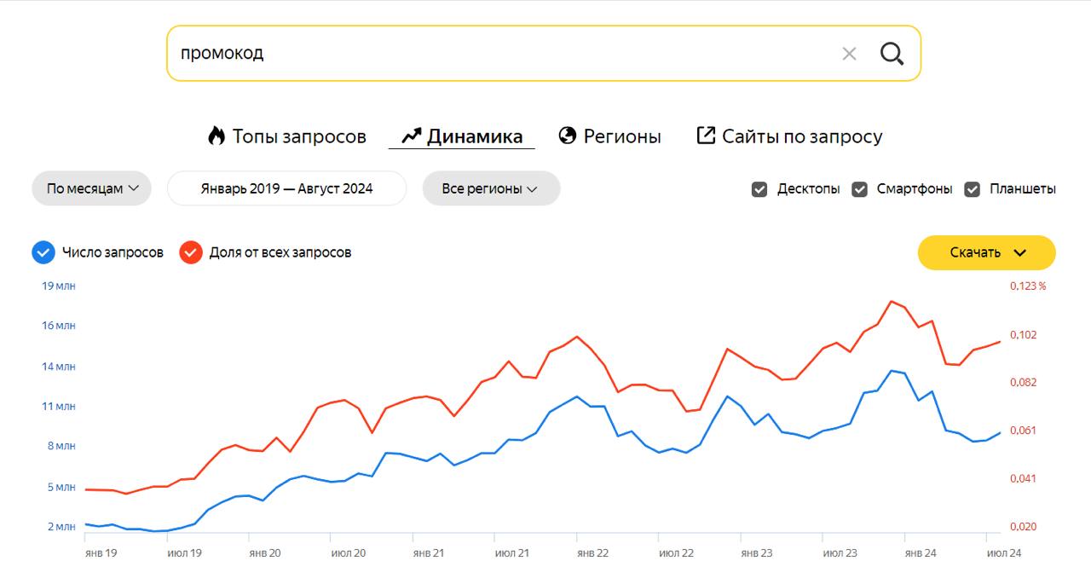Click the external link icon beside Сайты по запросу
The height and width of the screenshot is (584, 1091).
706,136
